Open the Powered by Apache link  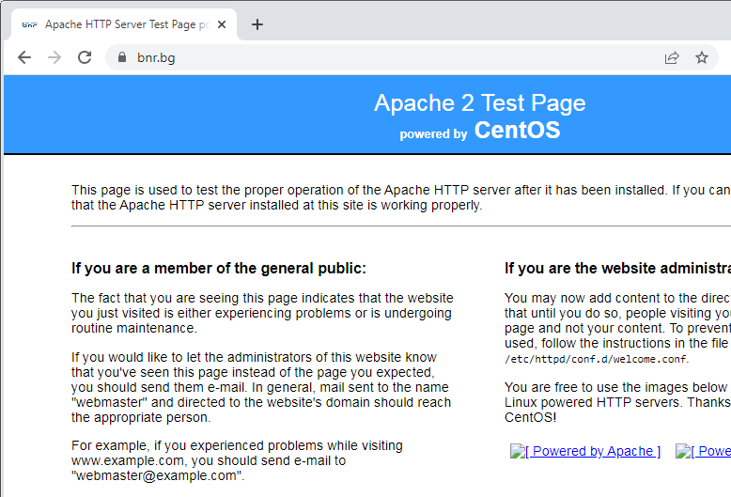coord(593,451)
